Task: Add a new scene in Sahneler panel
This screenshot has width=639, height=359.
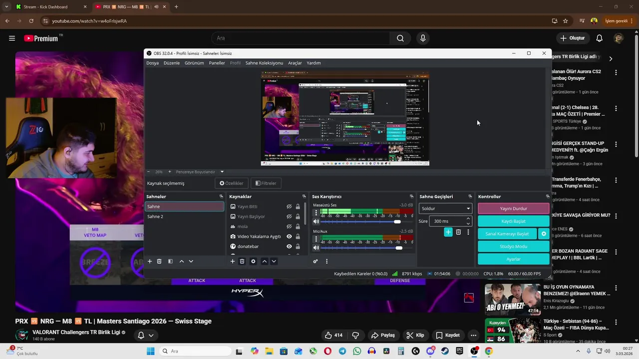Action: tap(149, 261)
